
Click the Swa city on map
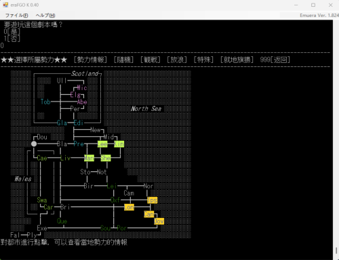click(x=42, y=200)
